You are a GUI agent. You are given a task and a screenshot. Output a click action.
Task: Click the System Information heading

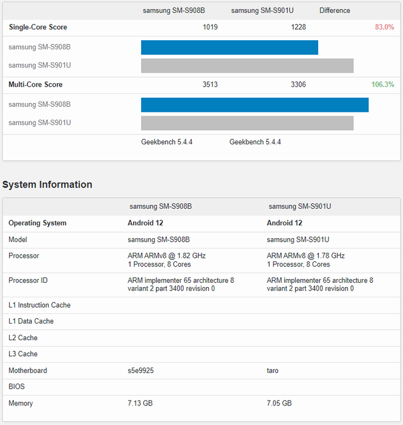pos(47,184)
